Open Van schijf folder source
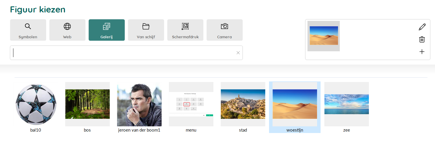Viewport: 435px width, 142px height. [146, 30]
